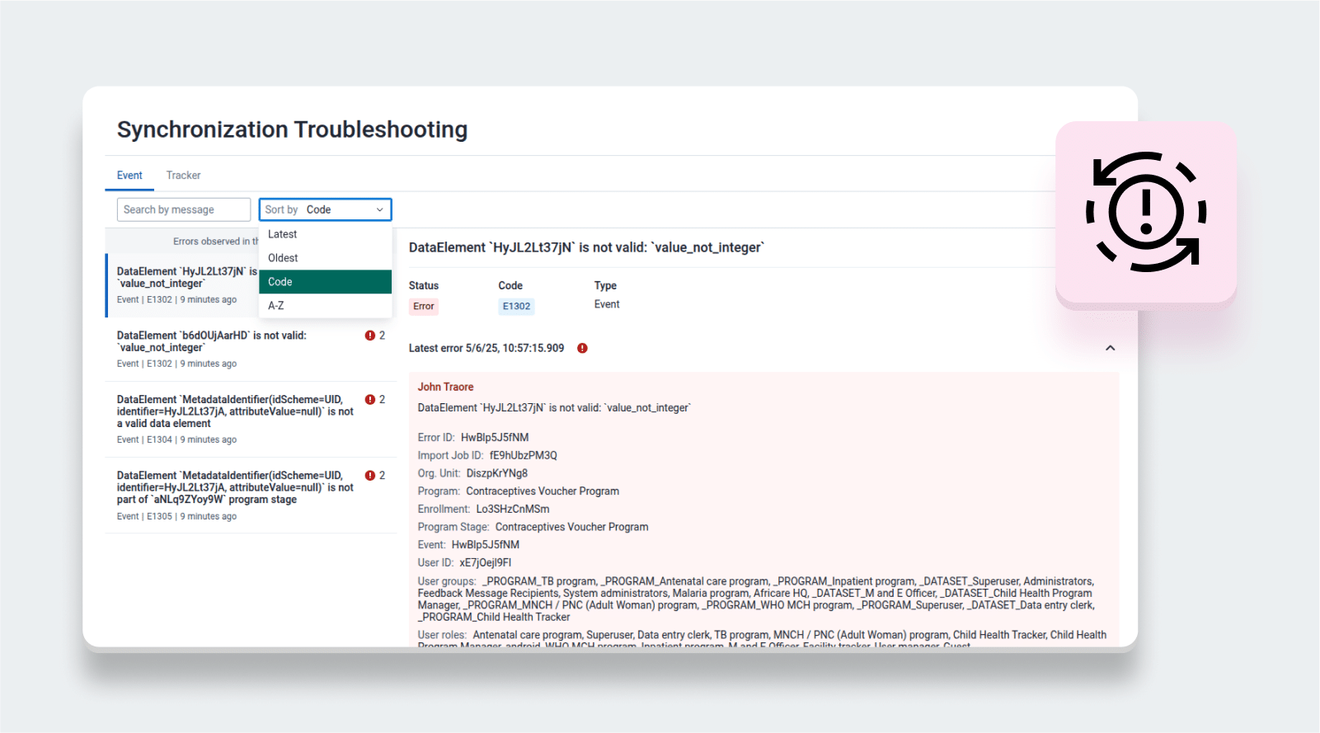This screenshot has width=1320, height=733.
Task: Switch to the Tracker tab
Action: click(183, 176)
